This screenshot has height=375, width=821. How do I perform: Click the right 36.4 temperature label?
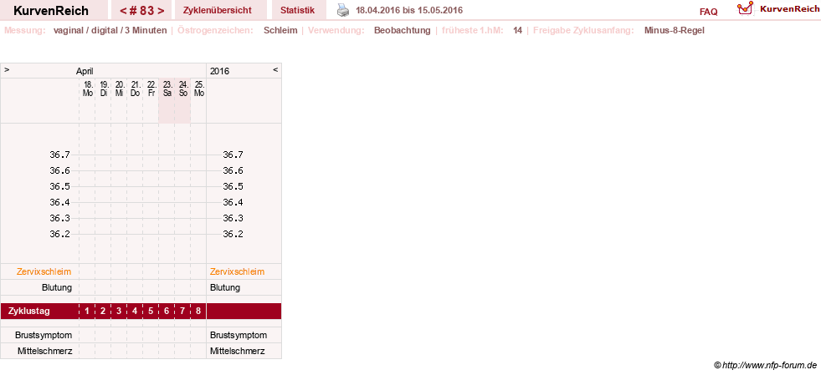233,202
